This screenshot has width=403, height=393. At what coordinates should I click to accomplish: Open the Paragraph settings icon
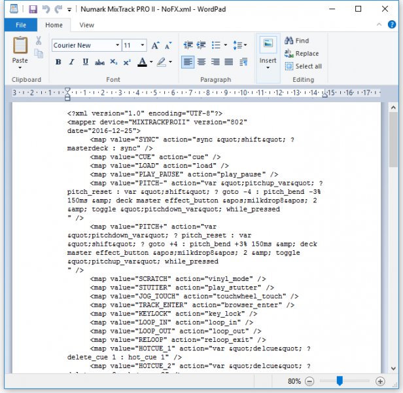[243, 62]
